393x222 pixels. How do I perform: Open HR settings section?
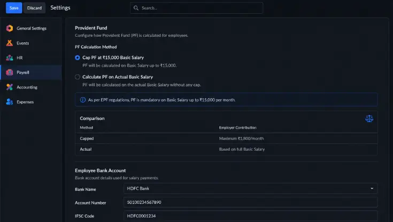[x=32, y=58]
